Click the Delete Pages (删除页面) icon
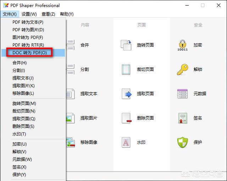227x181 pixels. [x=127, y=118]
